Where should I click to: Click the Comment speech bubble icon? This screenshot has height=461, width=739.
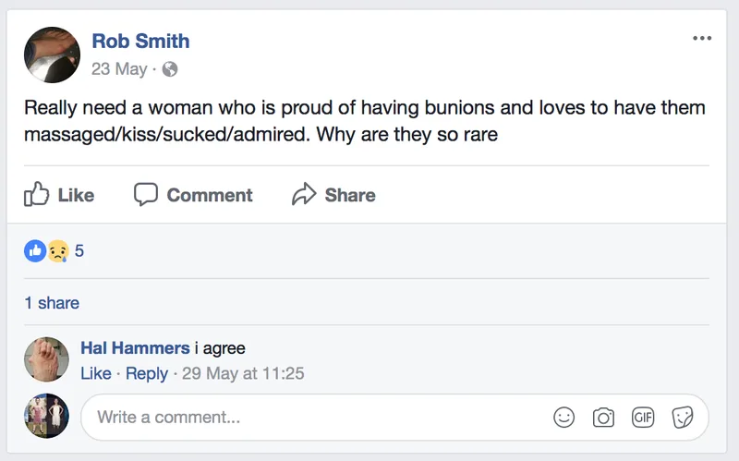pos(146,194)
